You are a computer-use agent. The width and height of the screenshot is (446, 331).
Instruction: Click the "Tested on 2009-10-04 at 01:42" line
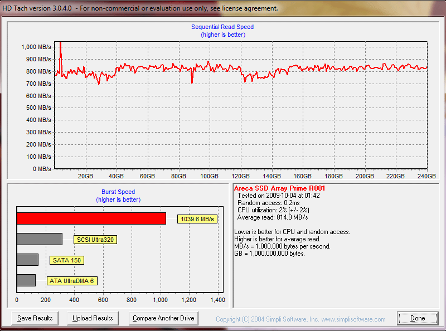278,196
